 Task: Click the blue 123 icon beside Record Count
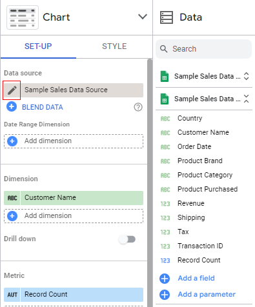point(165,261)
